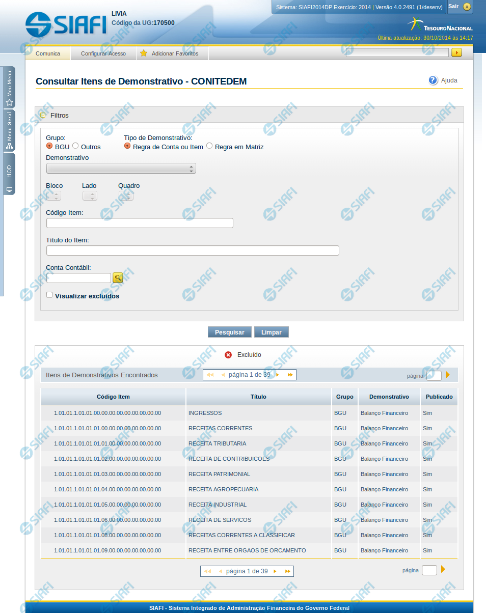Viewport: 486px width, 613px height.
Task: Click the Conta Contábil magnifier search icon
Action: (118, 277)
